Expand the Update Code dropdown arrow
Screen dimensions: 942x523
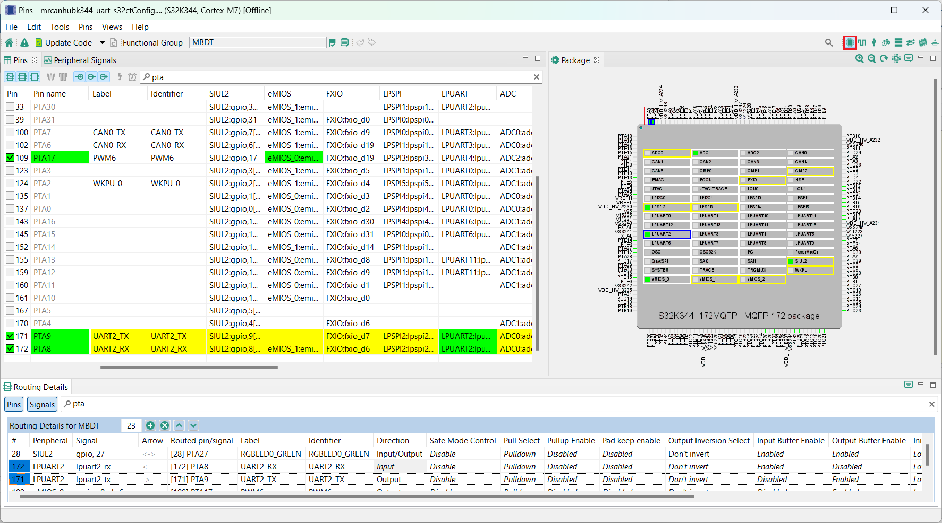(103, 42)
